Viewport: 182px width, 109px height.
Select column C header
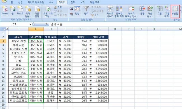pyautogui.click(x=36, y=29)
